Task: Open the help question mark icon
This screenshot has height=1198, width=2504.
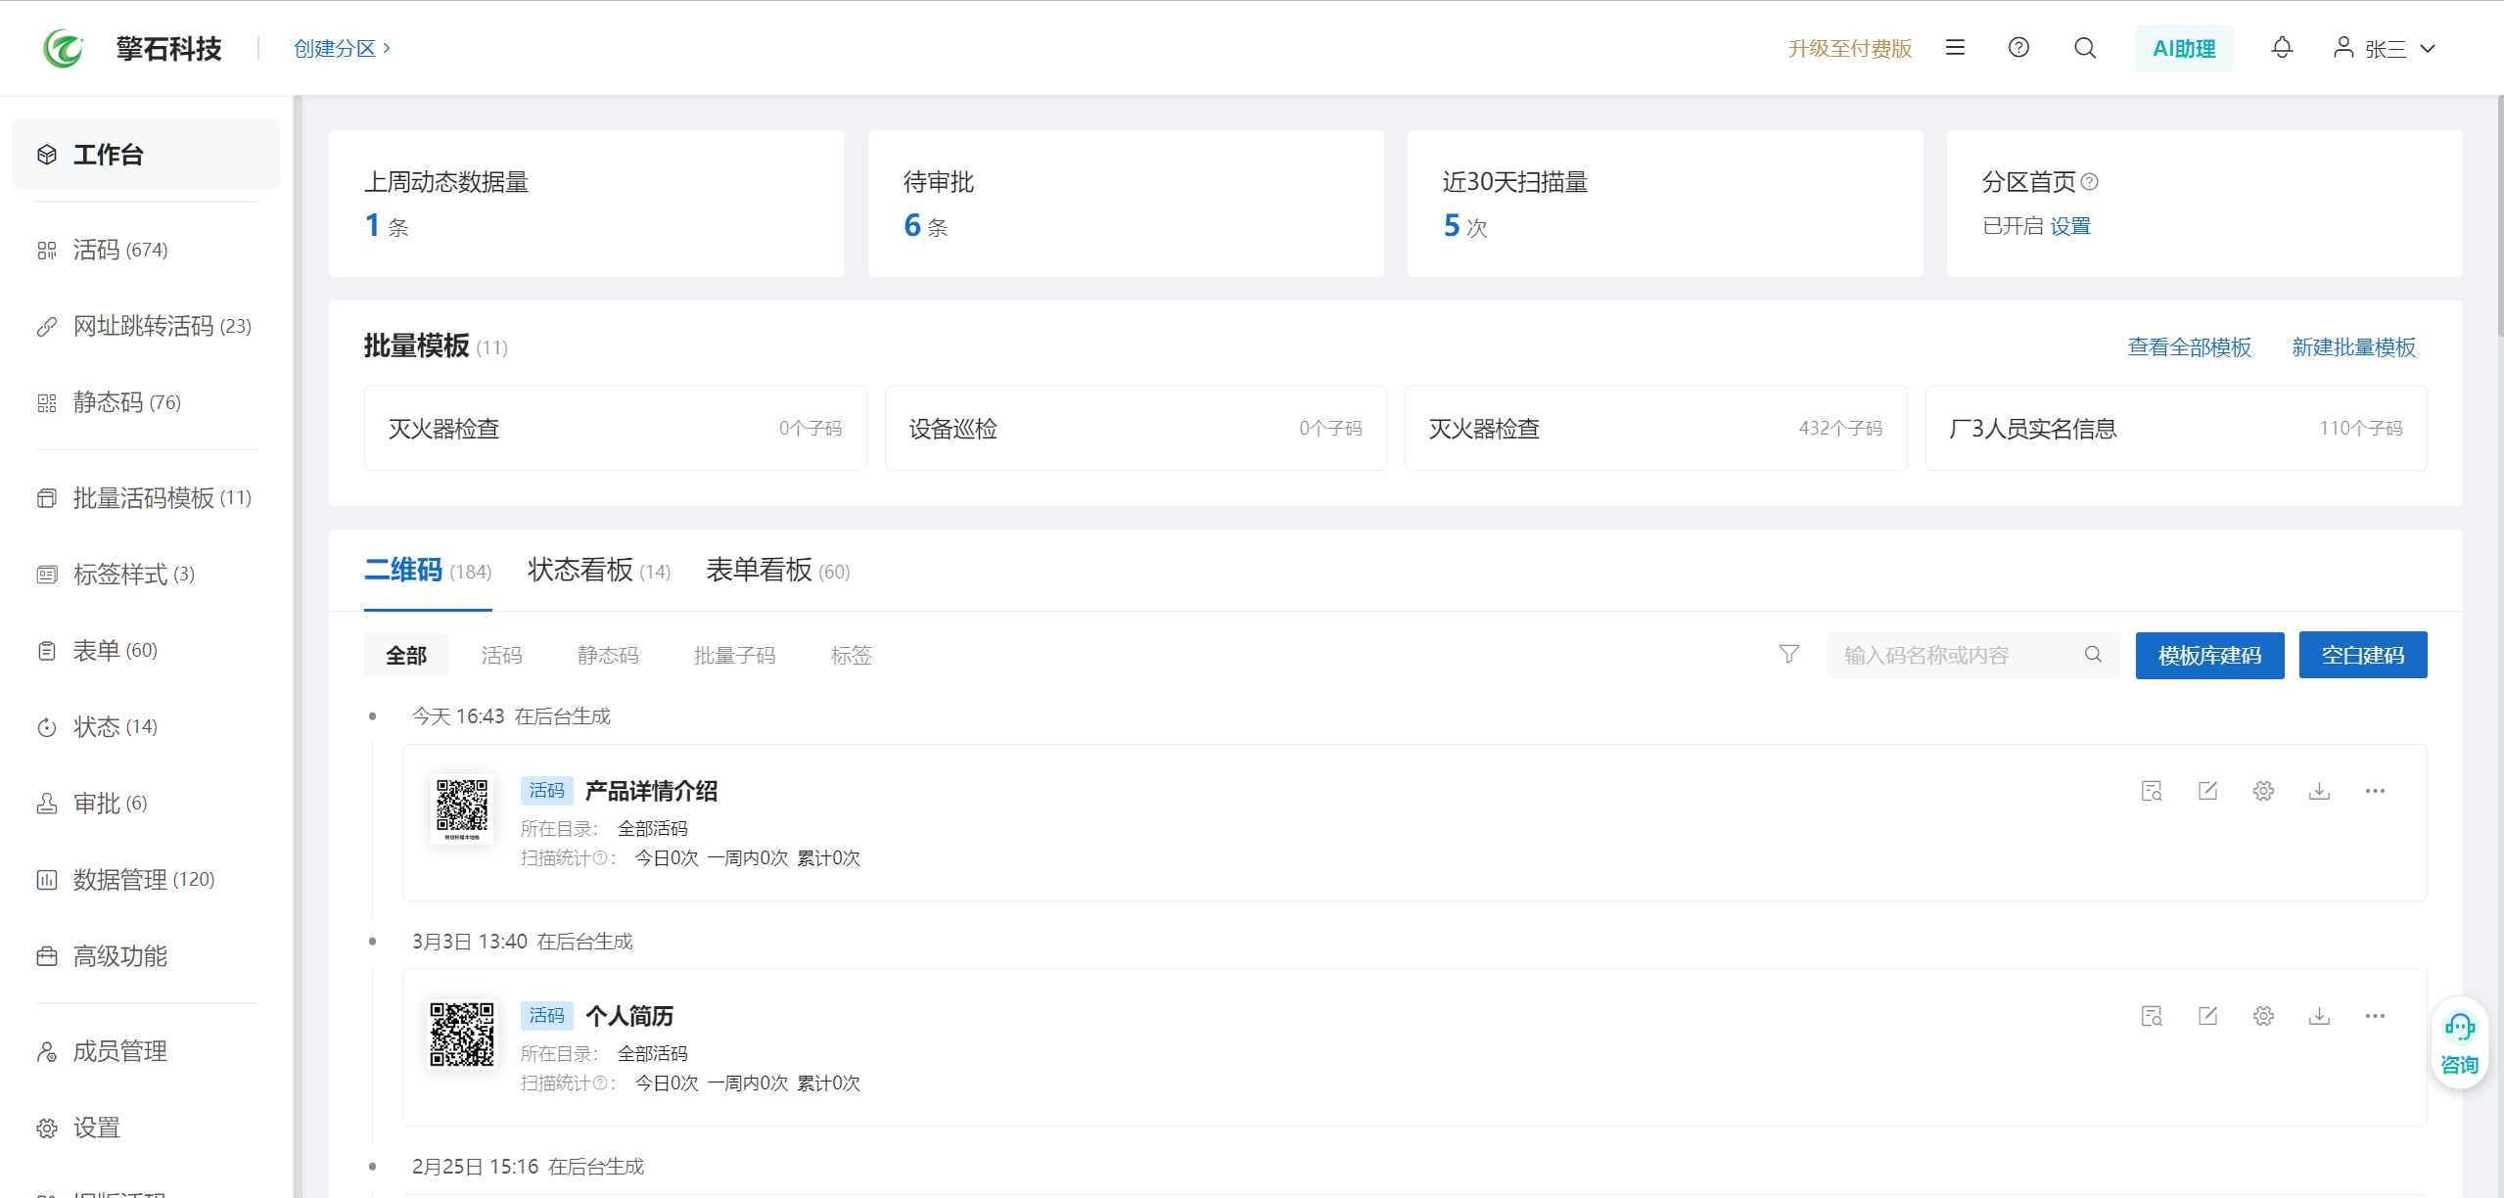Action: tap(2018, 48)
